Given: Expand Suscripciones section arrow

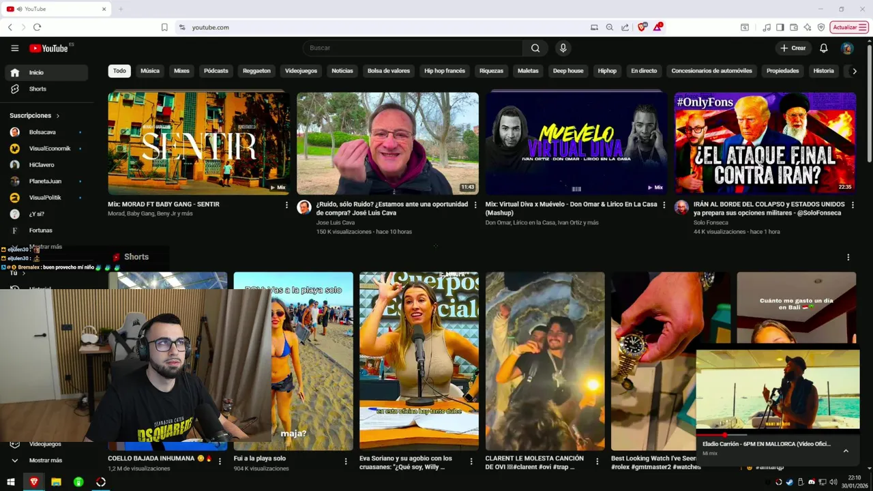Looking at the screenshot, I should coord(58,116).
